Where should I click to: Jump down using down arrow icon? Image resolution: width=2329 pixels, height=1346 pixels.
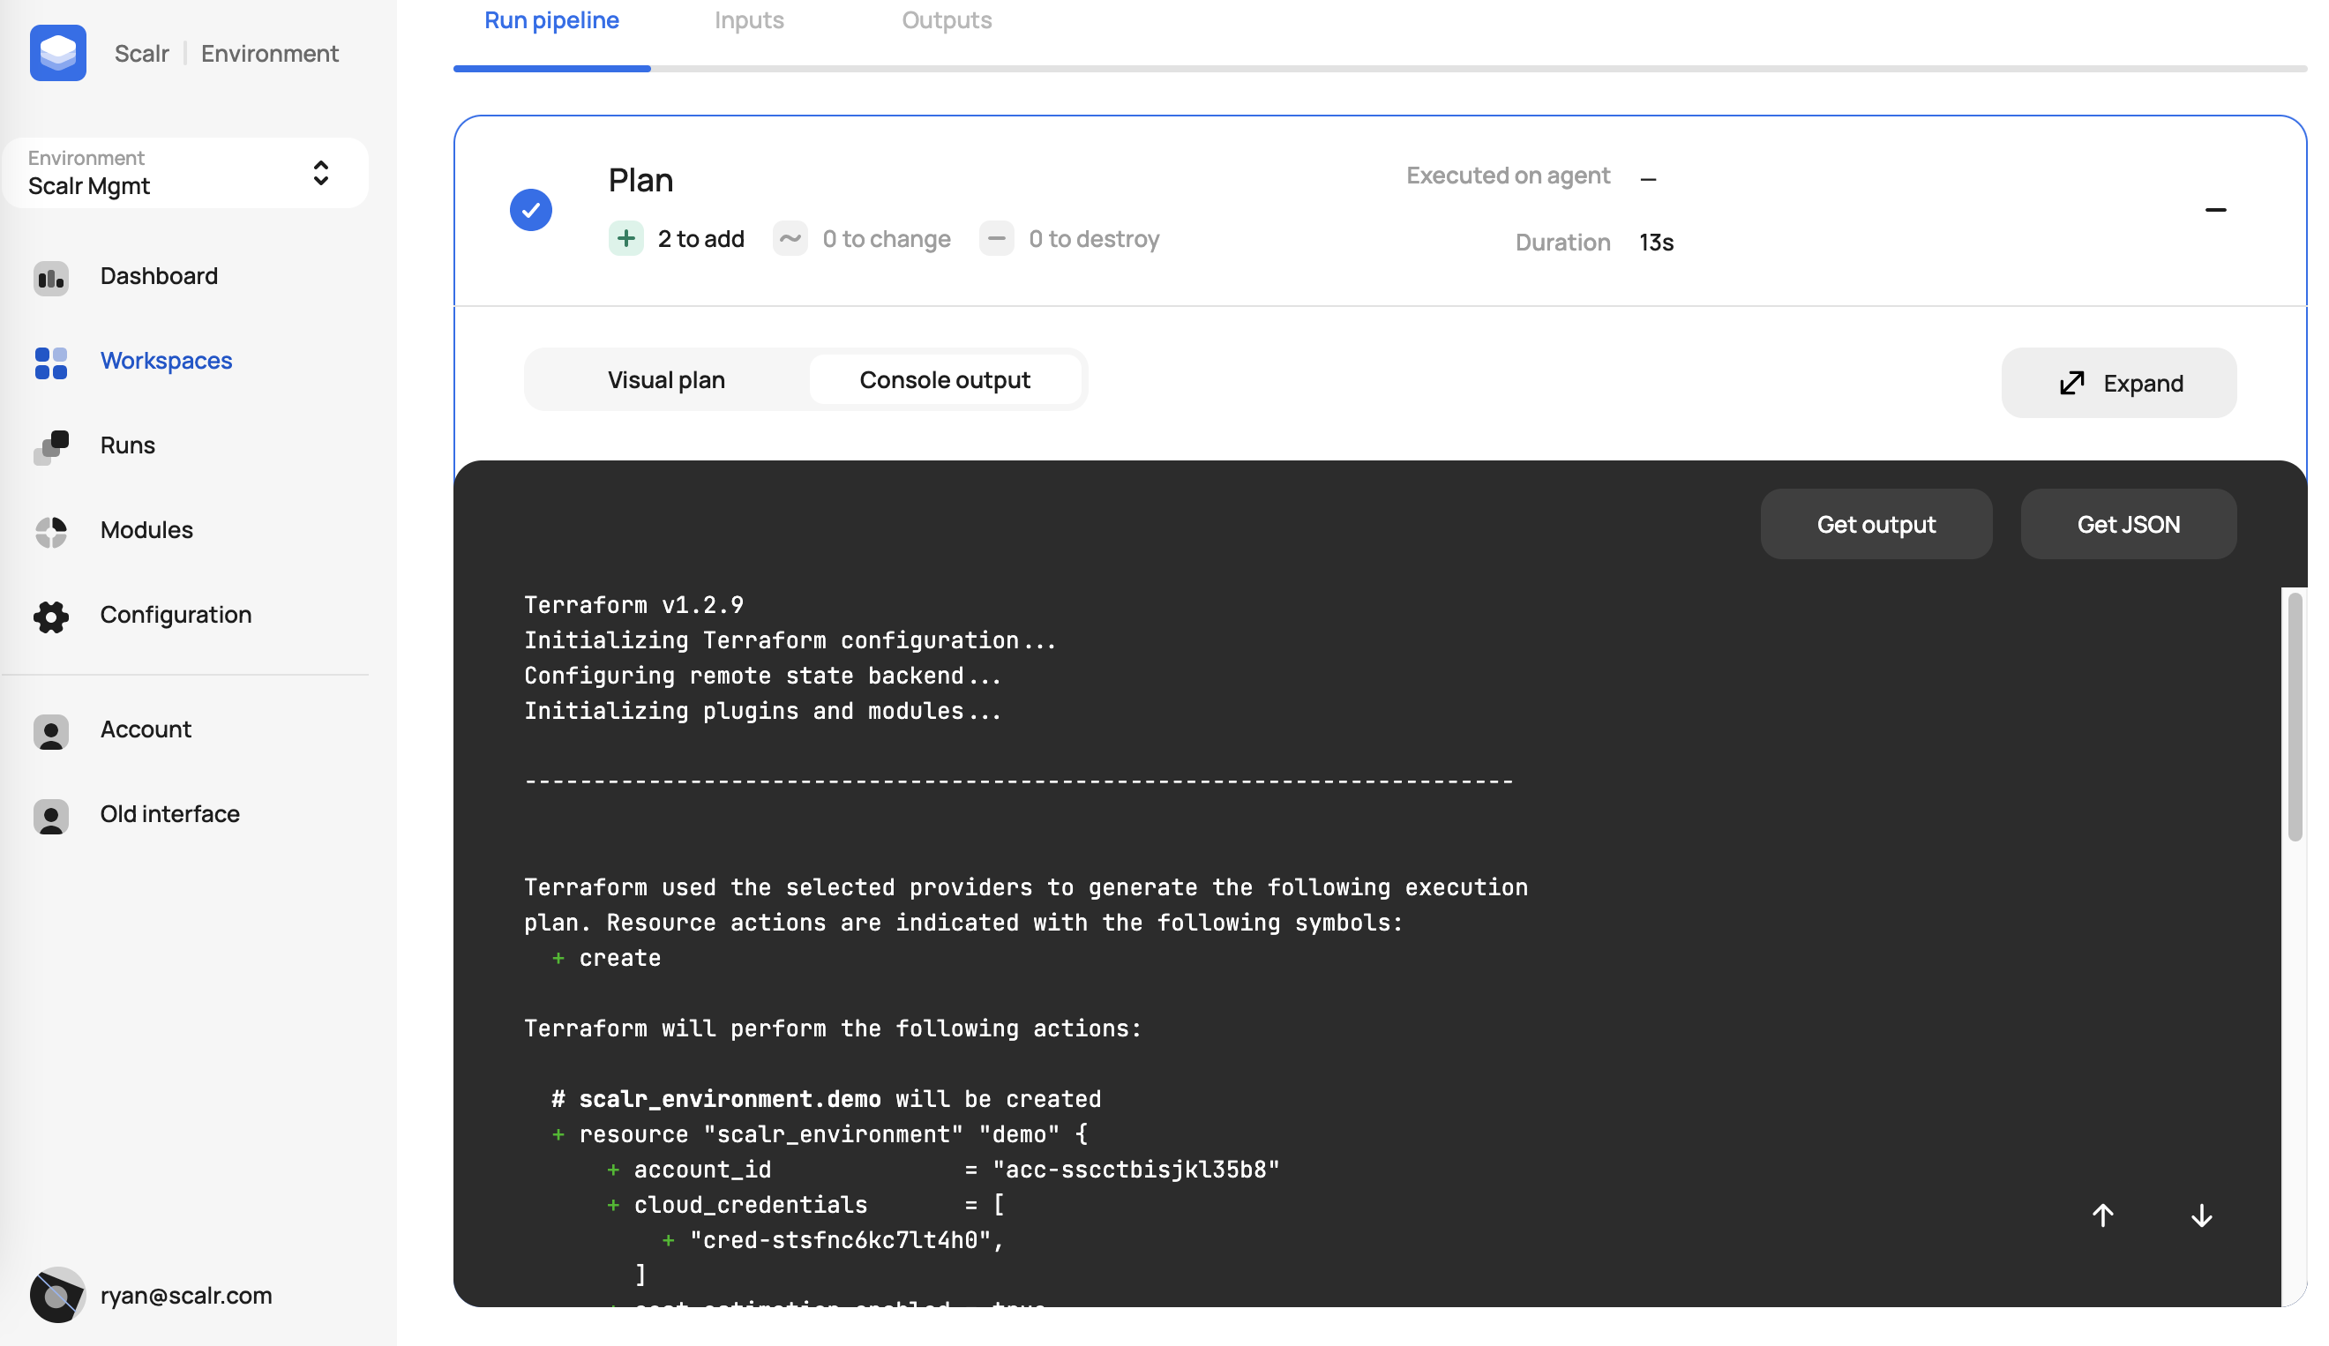[2200, 1215]
